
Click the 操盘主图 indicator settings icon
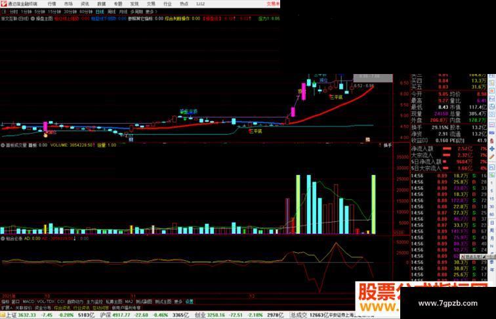pos(32,18)
